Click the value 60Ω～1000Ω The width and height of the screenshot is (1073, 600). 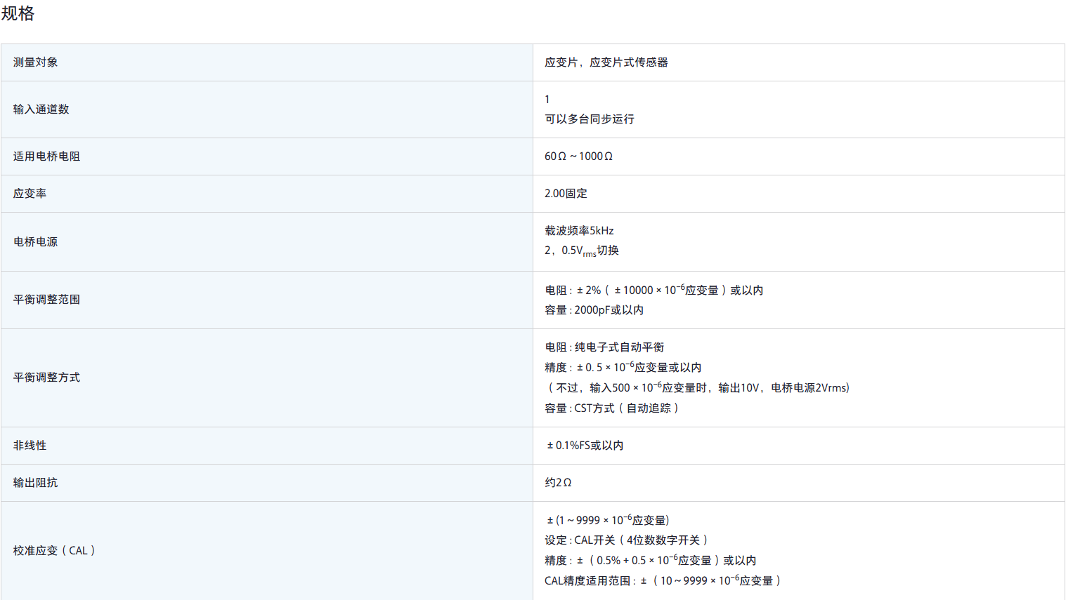point(579,156)
